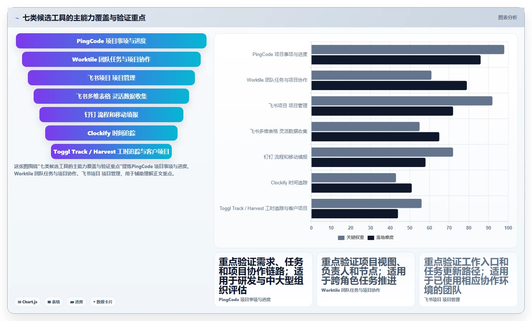Click PingCode's 关键权重 bar in chart
This screenshot has width=532, height=321.
(x=408, y=50)
